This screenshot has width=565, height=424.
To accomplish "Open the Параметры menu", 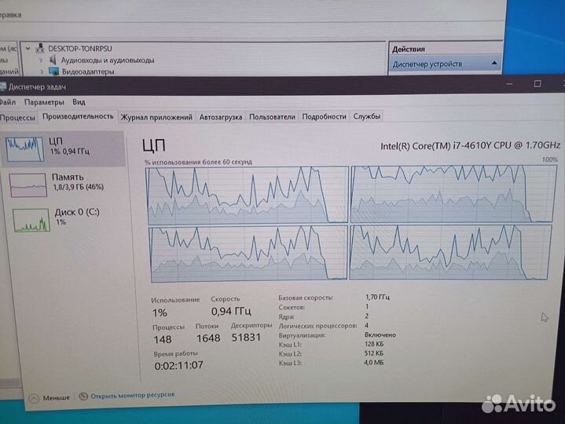I will click(x=44, y=102).
